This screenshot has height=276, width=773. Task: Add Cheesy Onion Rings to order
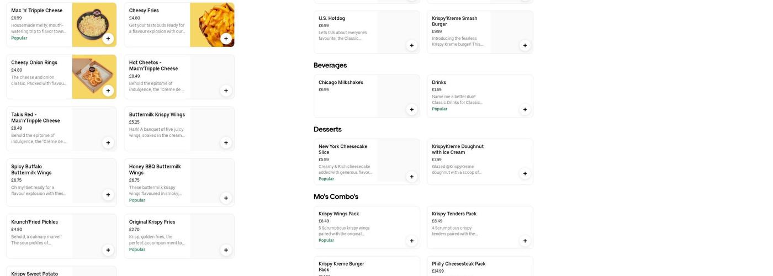click(108, 91)
